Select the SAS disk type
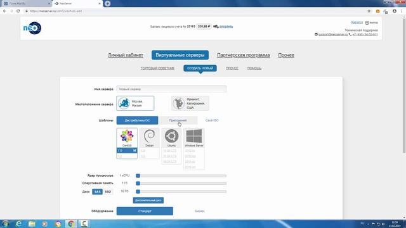This screenshot has height=228, width=406. (97, 191)
